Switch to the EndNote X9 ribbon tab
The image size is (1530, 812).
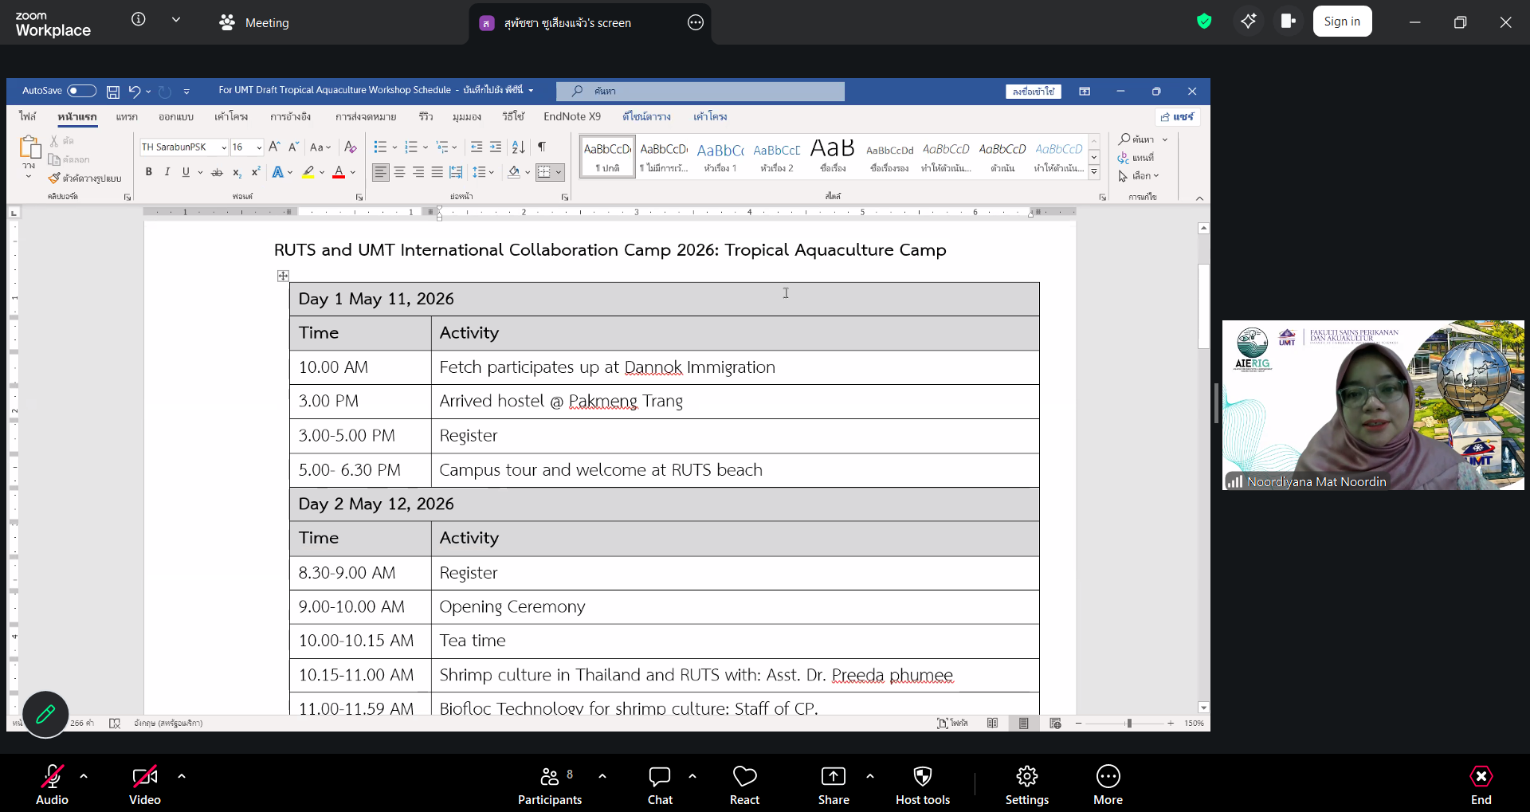point(571,116)
